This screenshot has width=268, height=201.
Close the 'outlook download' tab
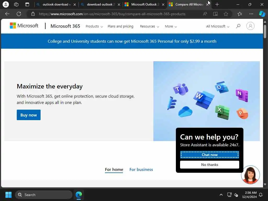pyautogui.click(x=75, y=5)
